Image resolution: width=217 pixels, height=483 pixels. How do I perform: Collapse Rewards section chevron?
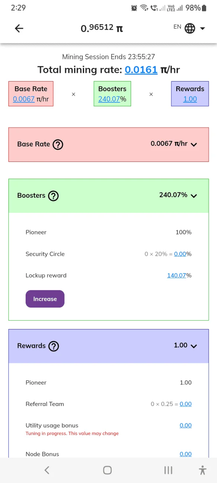click(194, 346)
